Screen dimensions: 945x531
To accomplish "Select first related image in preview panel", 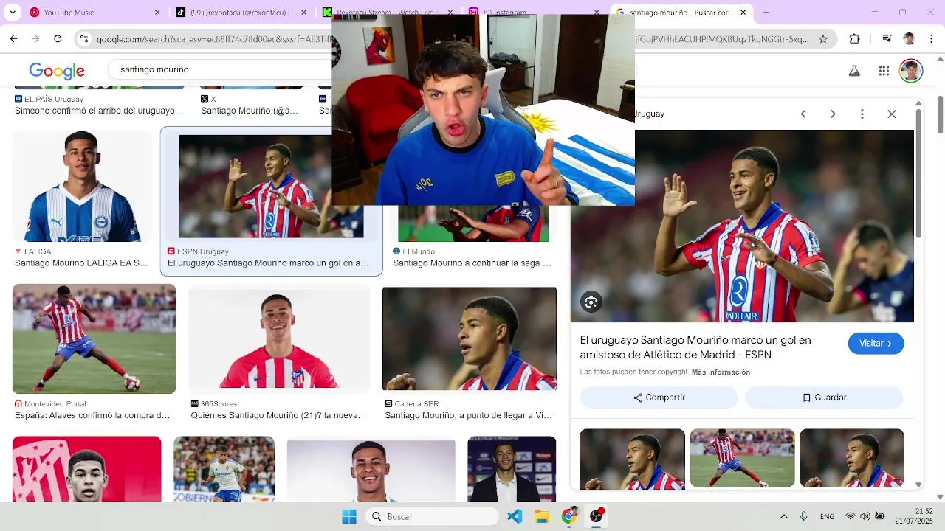I will pyautogui.click(x=632, y=459).
